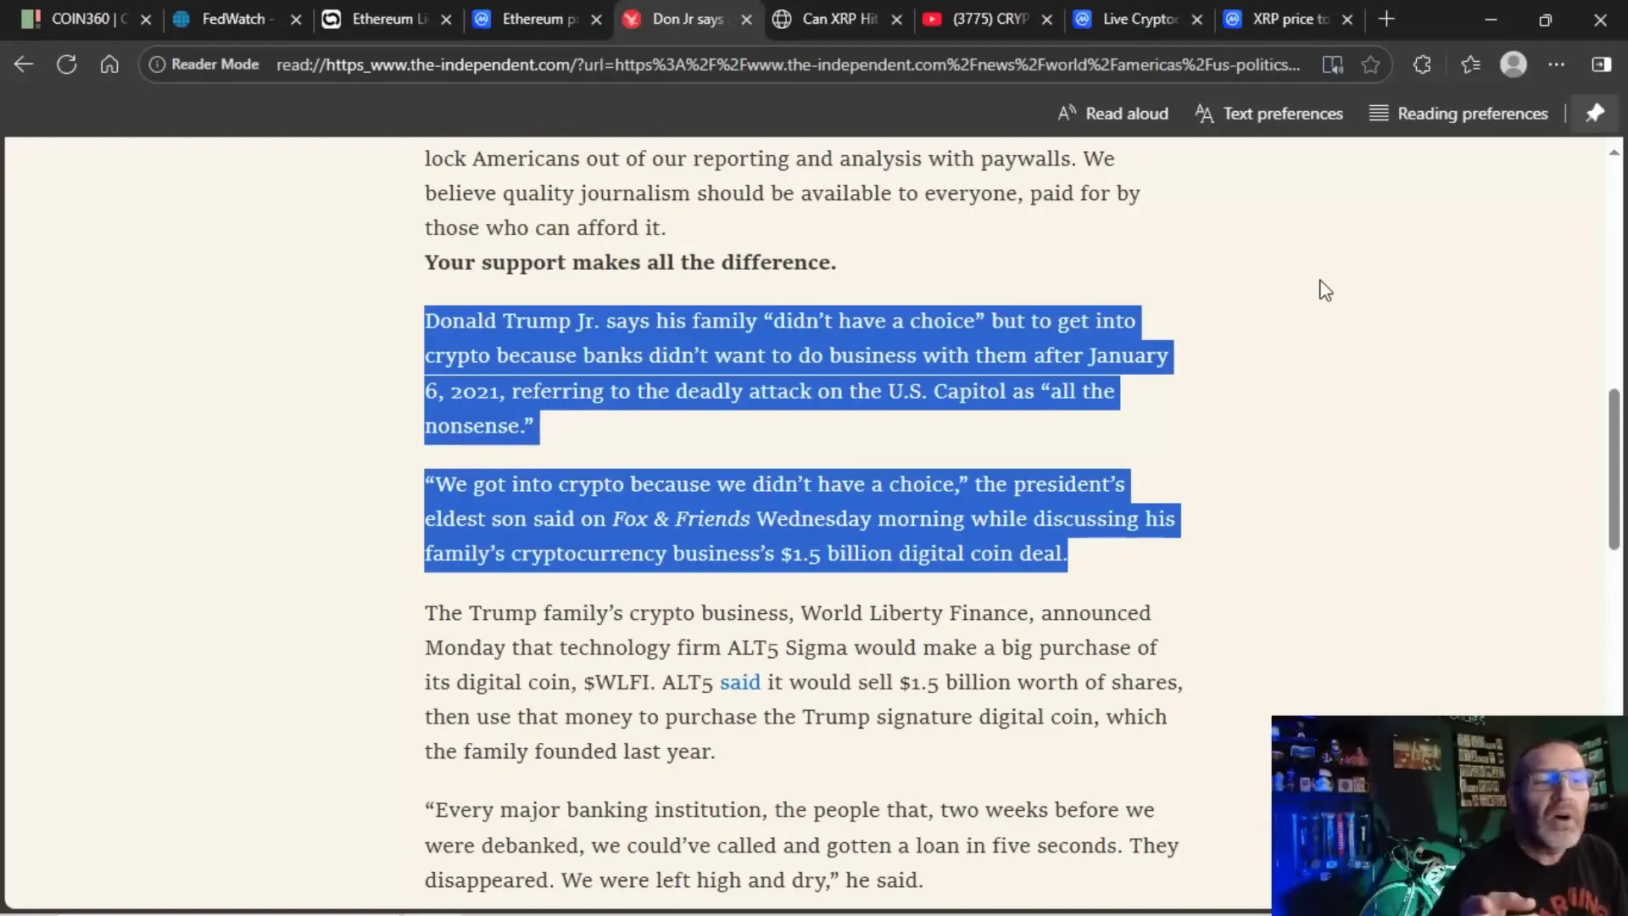The width and height of the screenshot is (1628, 916).
Task: Click the address bar URL
Action: (x=788, y=64)
